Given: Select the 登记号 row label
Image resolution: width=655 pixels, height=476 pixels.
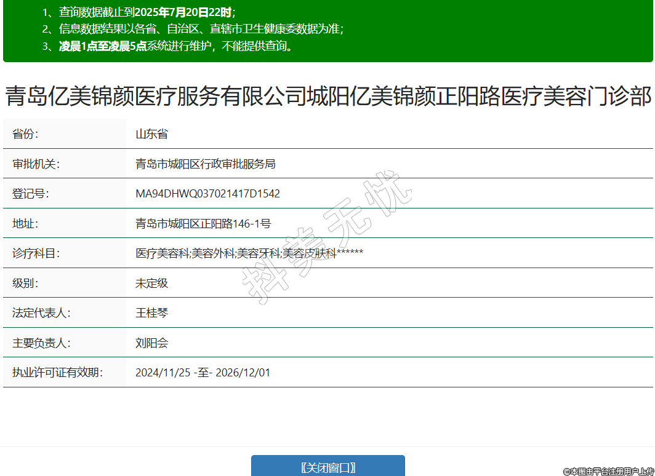Looking at the screenshot, I should (x=31, y=194).
